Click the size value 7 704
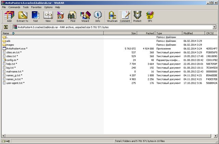 pyautogui.click(x=132, y=64)
